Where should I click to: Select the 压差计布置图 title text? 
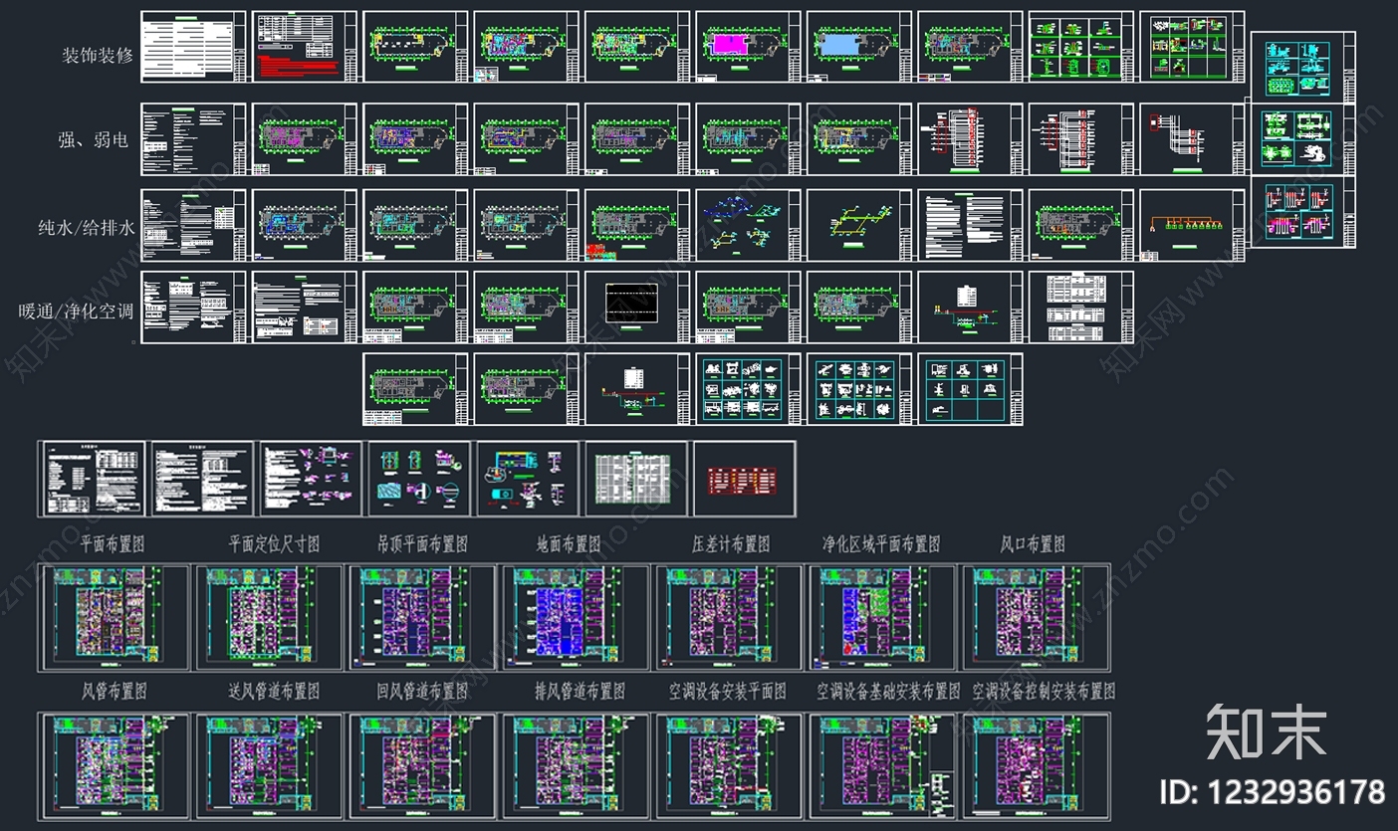[731, 544]
